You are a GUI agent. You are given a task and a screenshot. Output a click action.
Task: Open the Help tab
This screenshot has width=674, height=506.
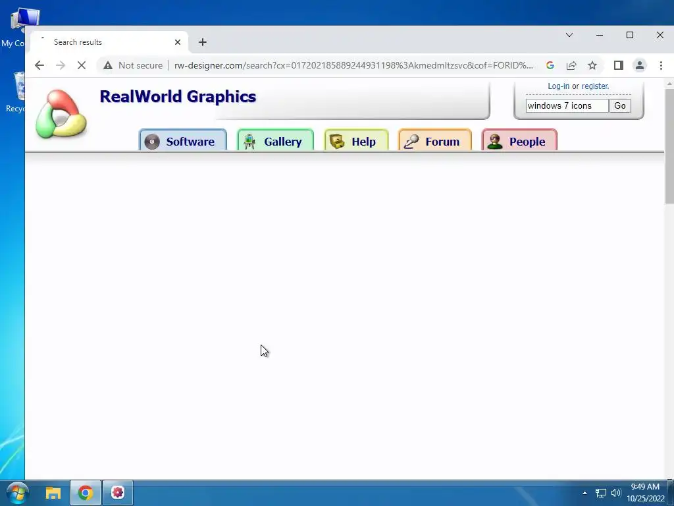(356, 140)
